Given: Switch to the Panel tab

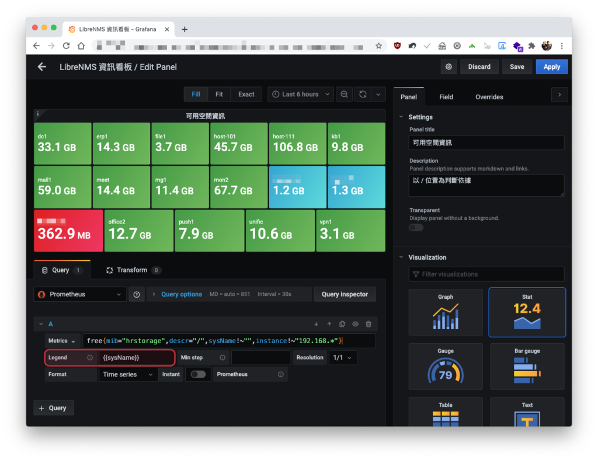Looking at the screenshot, I should [408, 97].
